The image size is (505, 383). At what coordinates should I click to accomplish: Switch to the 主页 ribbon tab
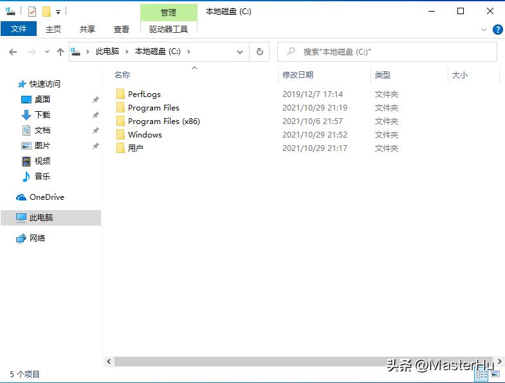(53, 30)
